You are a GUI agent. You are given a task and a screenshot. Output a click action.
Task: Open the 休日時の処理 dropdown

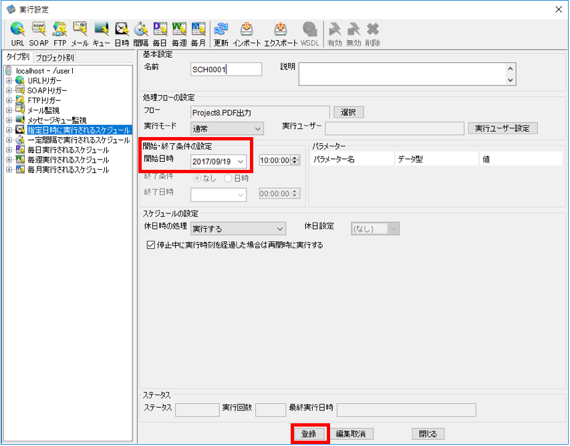(x=238, y=229)
